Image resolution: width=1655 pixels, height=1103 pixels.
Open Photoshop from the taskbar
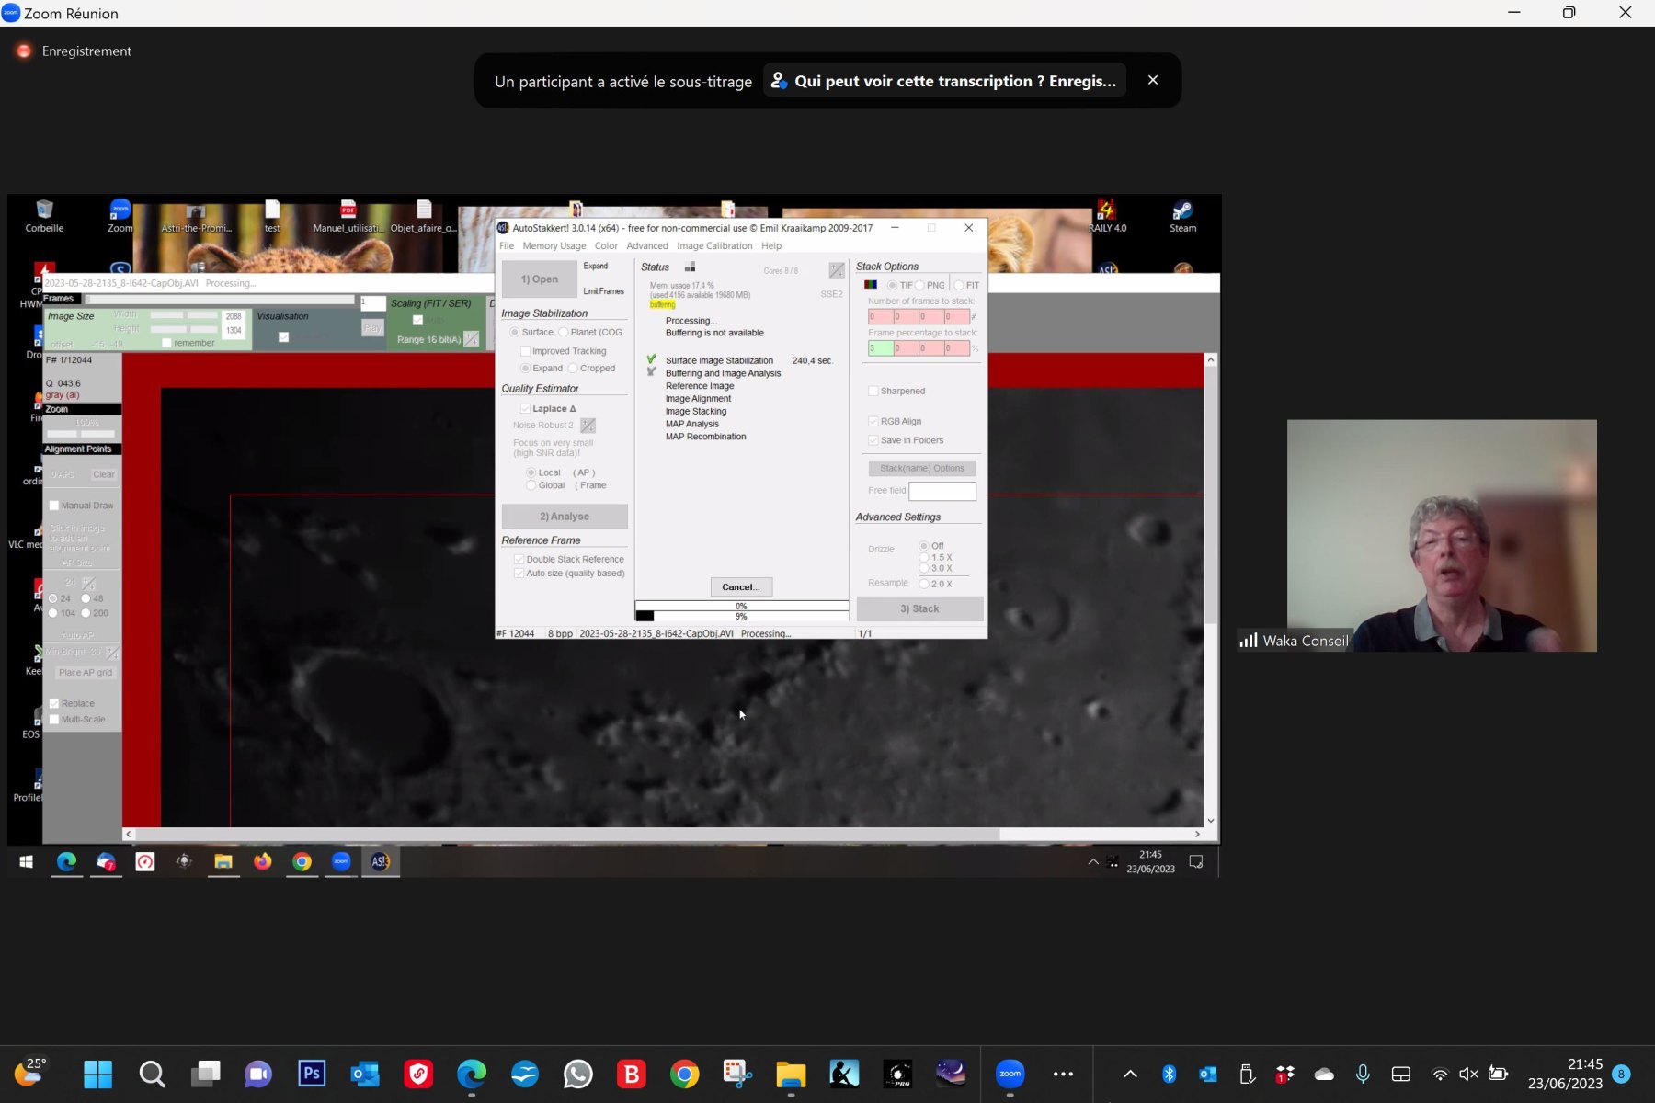[312, 1074]
